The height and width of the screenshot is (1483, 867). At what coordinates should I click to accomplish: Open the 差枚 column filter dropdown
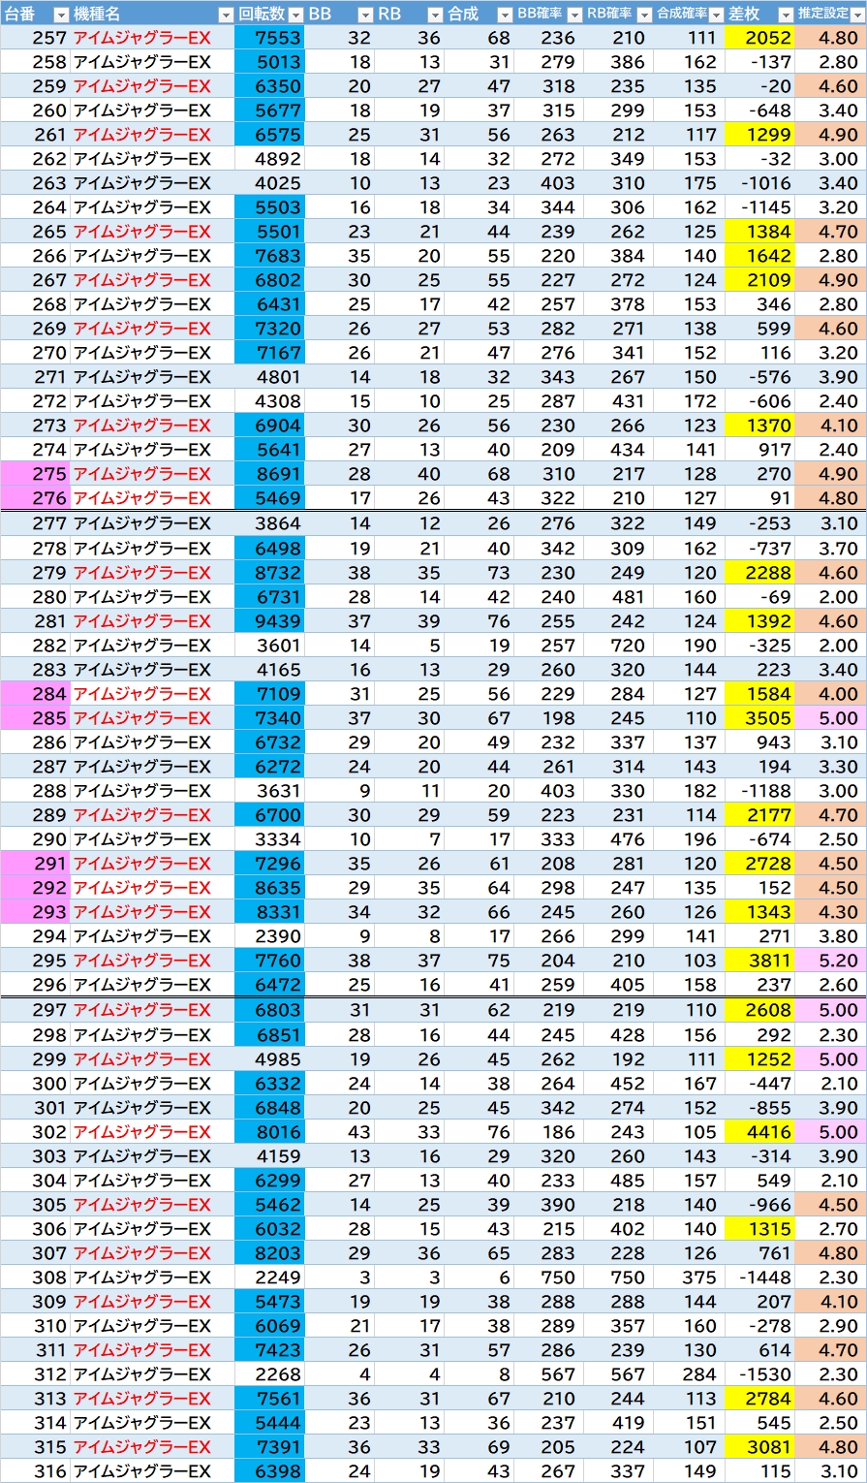point(786,15)
